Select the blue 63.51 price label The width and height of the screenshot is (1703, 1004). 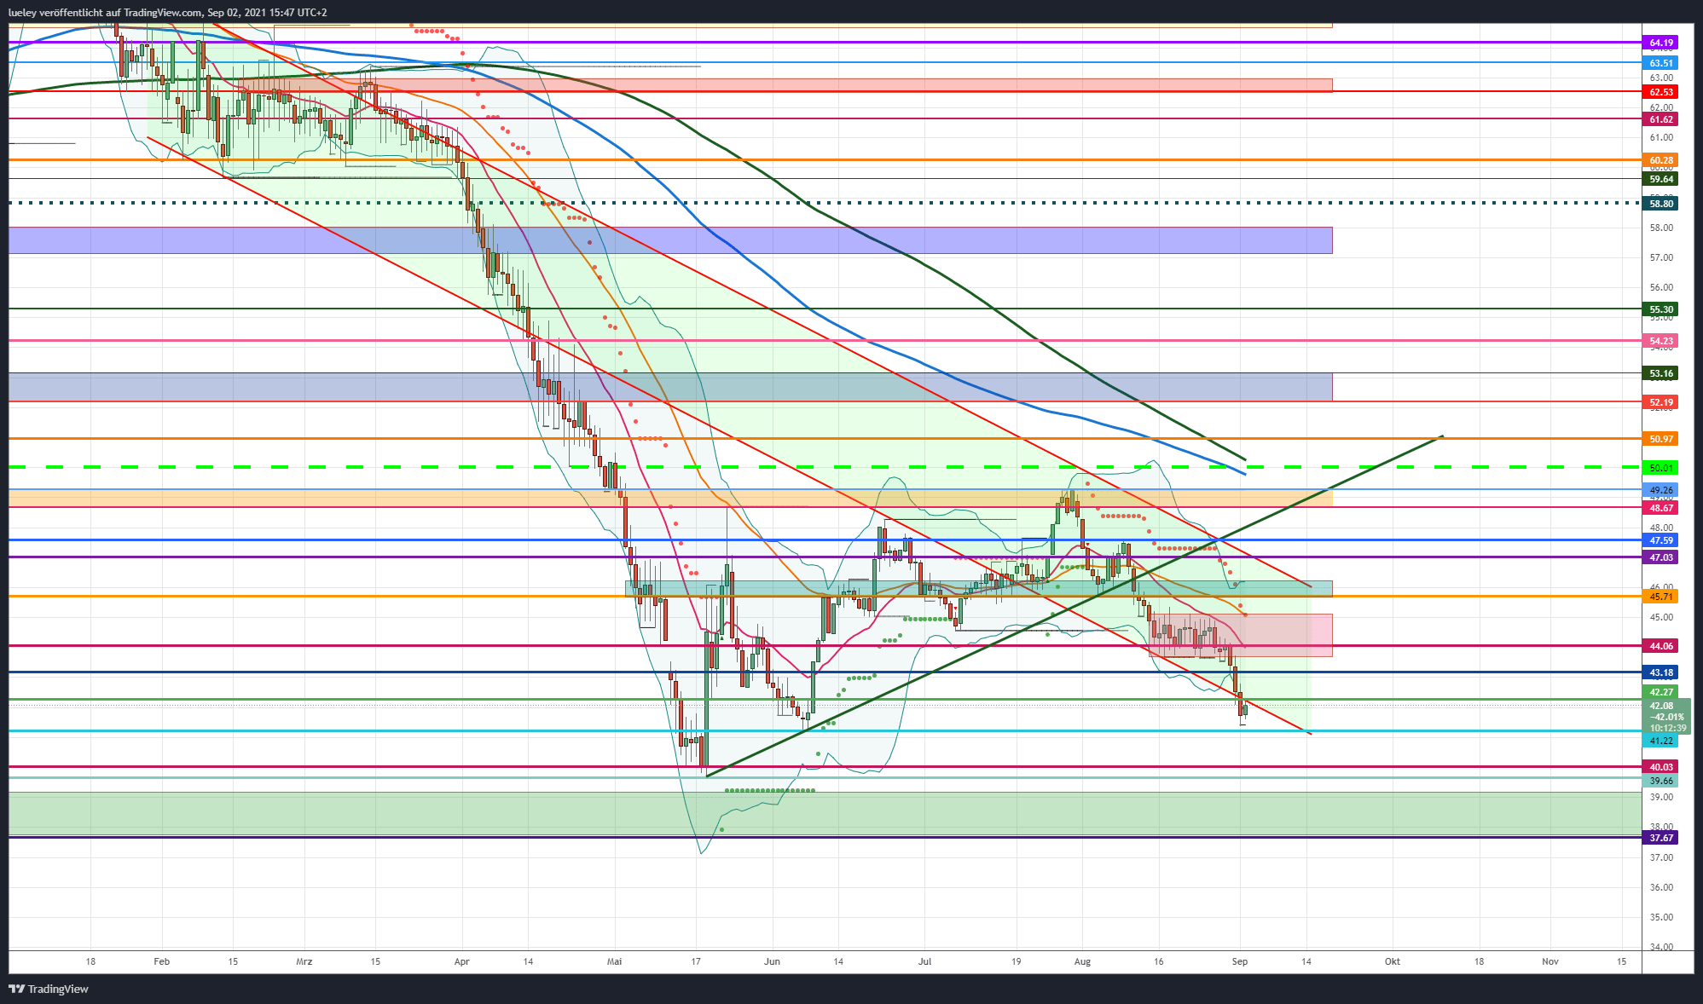click(x=1660, y=63)
